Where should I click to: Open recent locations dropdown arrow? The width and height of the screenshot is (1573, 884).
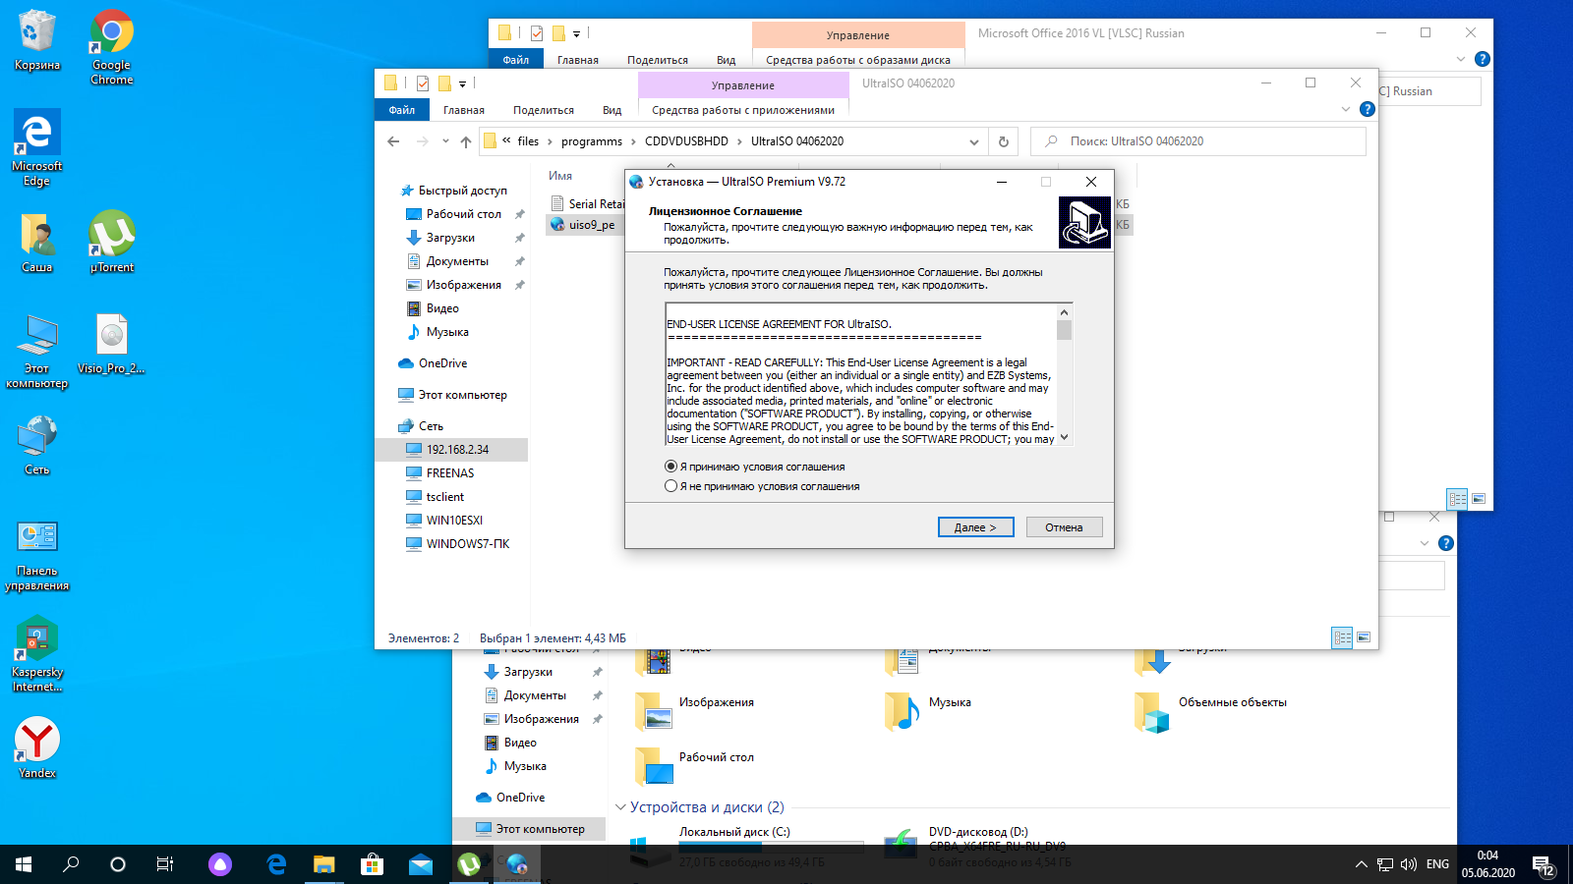(x=445, y=141)
